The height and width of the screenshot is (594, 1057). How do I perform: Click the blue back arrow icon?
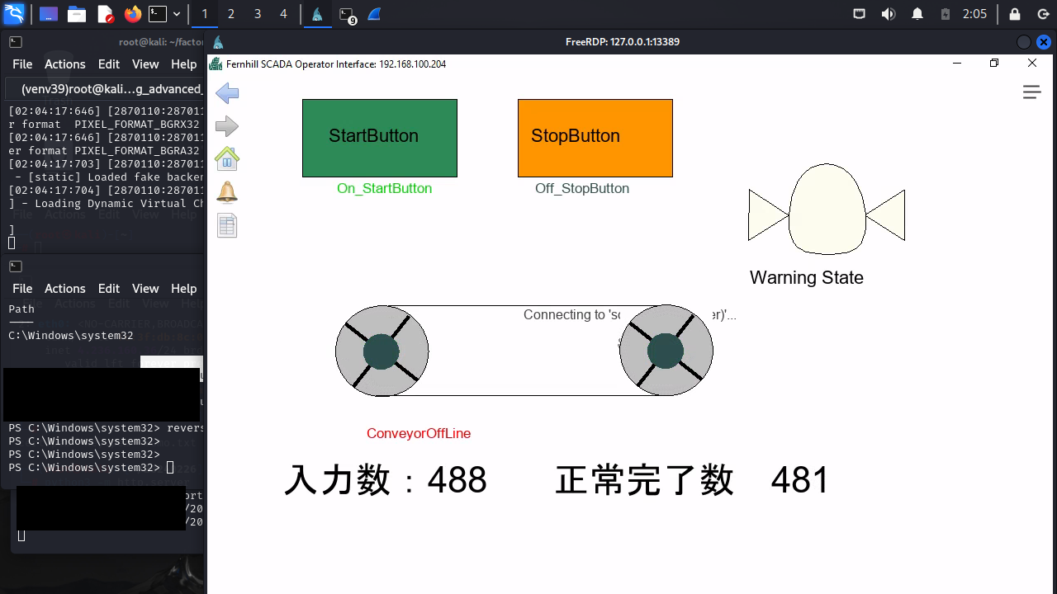click(x=227, y=93)
